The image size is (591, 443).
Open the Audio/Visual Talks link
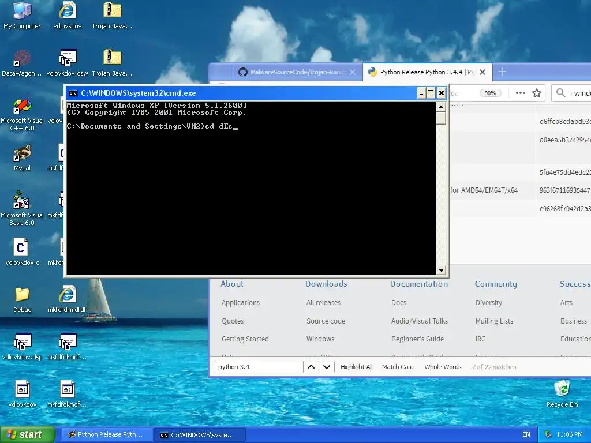pyautogui.click(x=420, y=321)
